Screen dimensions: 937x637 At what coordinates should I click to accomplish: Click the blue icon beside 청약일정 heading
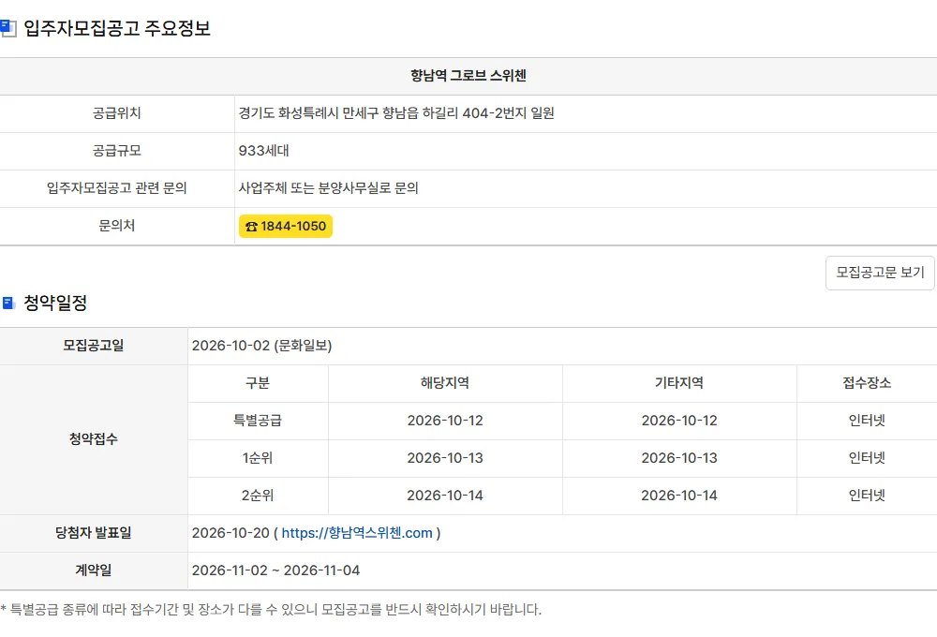click(x=8, y=303)
